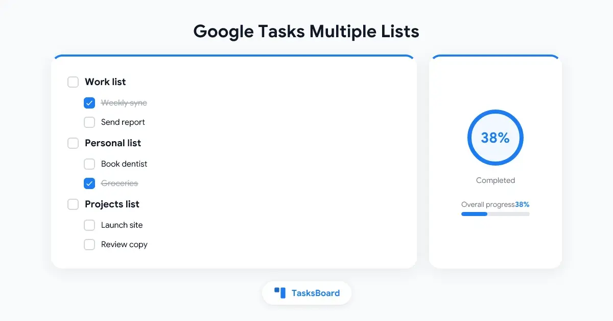This screenshot has height=321, width=613.
Task: Click the struck-through Weekly sync task text
Action: 124,103
